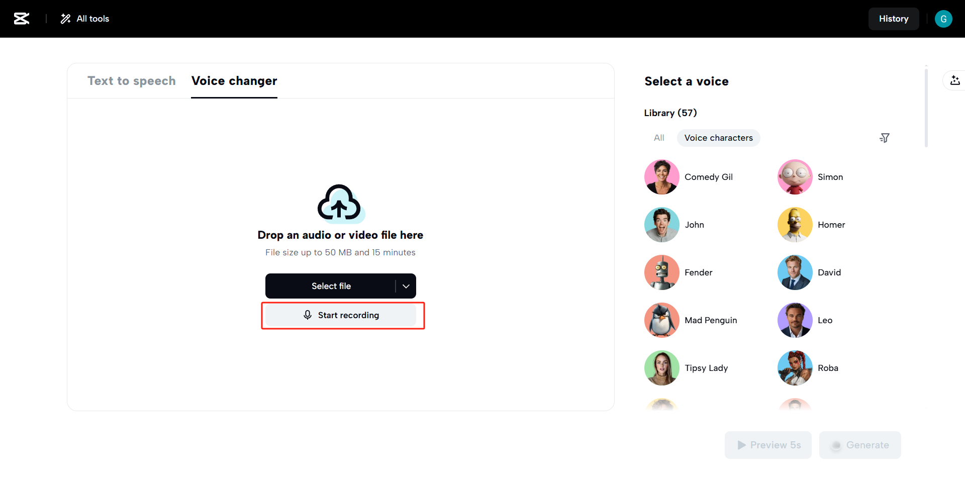The height and width of the screenshot is (479, 965).
Task: Choose the Leo voice avatar
Action: pyautogui.click(x=795, y=320)
